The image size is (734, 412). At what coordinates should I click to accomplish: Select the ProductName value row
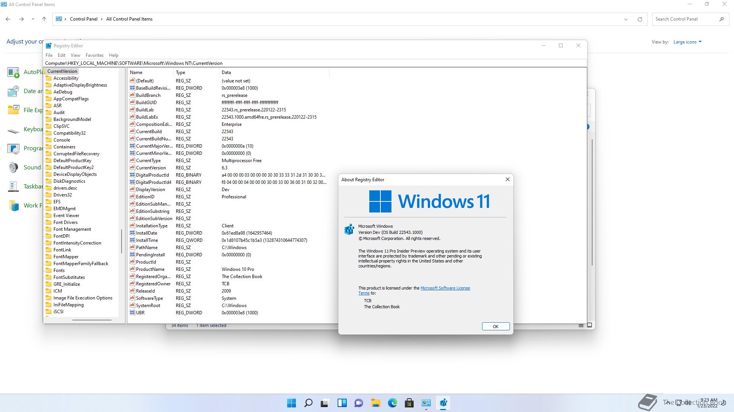(228, 269)
